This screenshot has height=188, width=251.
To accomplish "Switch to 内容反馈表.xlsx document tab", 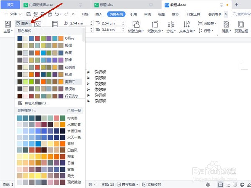I will click(x=55, y=5).
